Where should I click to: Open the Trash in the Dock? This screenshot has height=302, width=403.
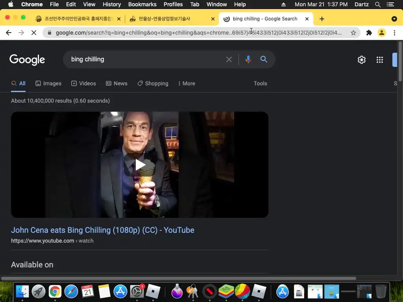coord(381,291)
